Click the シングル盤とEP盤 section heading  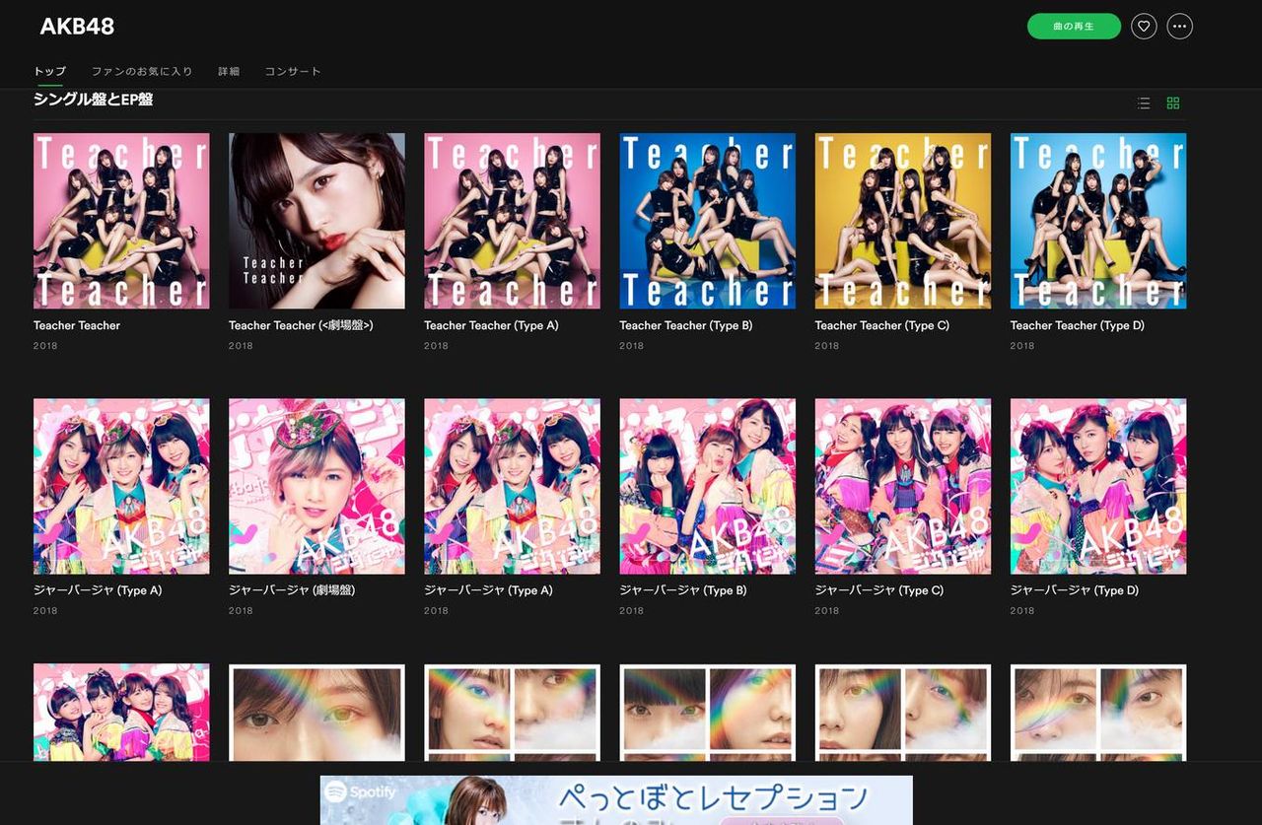pyautogui.click(x=93, y=100)
